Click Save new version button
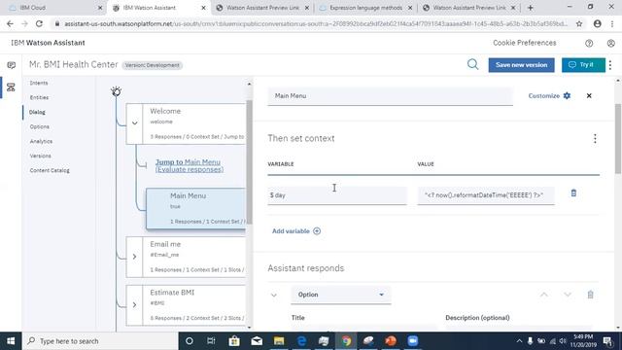The image size is (622, 350). pos(521,65)
